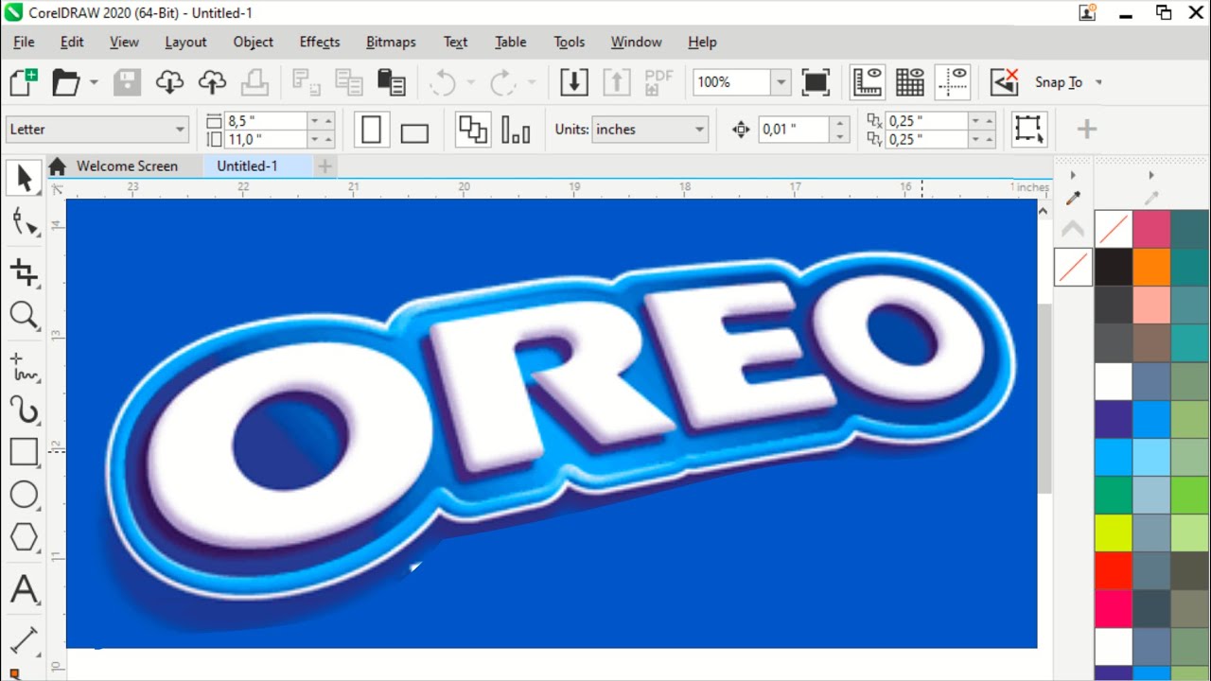Image resolution: width=1211 pixels, height=681 pixels.
Task: Toggle Treat As Filled button
Action: click(x=1028, y=130)
